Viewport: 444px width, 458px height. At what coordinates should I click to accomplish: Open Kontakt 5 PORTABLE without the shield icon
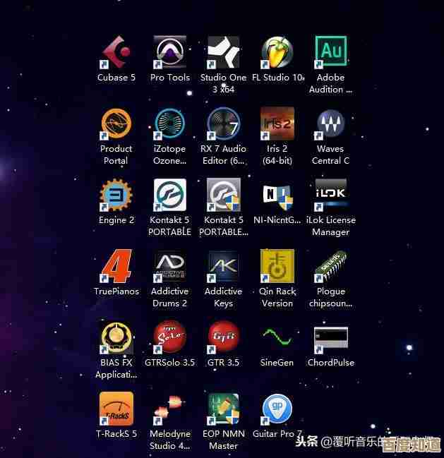coord(170,195)
